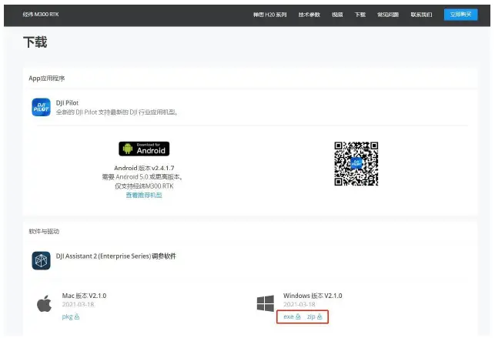Click the Apple Mac logo icon
495x338 pixels.
pos(44,303)
